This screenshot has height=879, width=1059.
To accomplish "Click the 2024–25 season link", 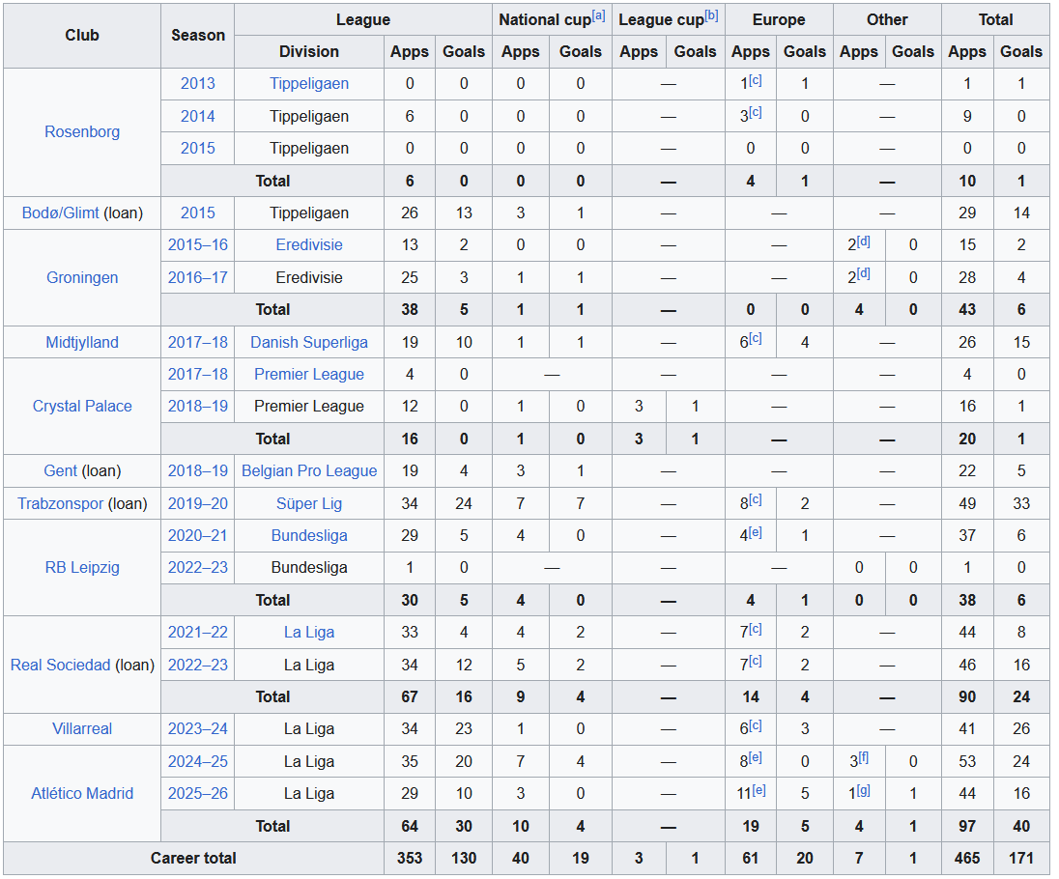I will coord(197,761).
